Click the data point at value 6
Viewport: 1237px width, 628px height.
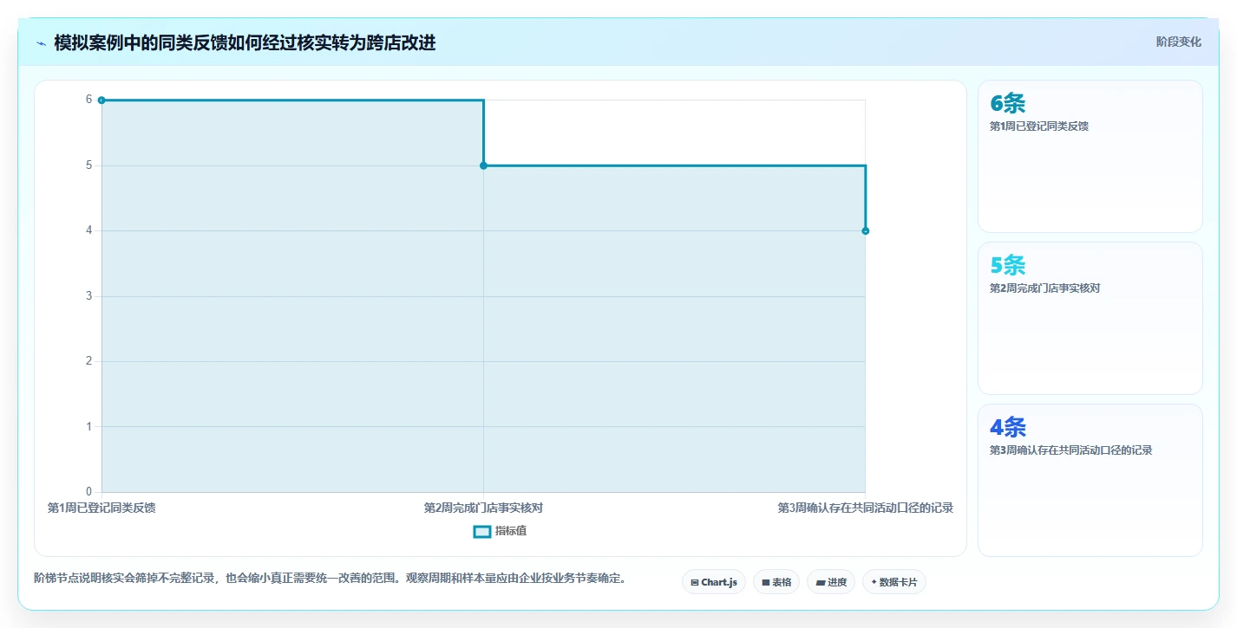(x=101, y=100)
